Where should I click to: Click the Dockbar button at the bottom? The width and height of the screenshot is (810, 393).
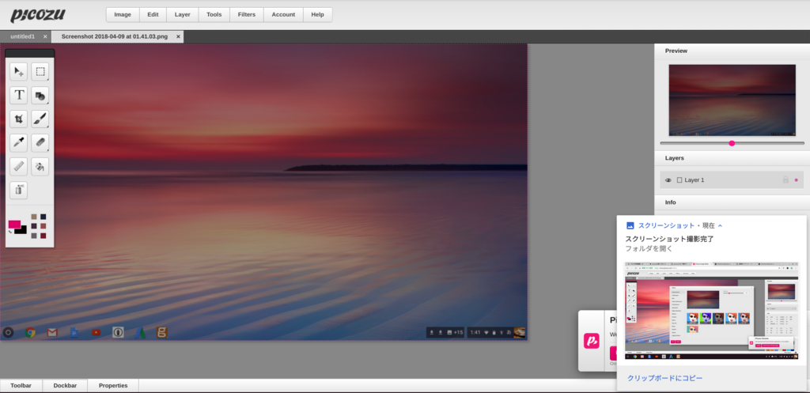pos(65,386)
